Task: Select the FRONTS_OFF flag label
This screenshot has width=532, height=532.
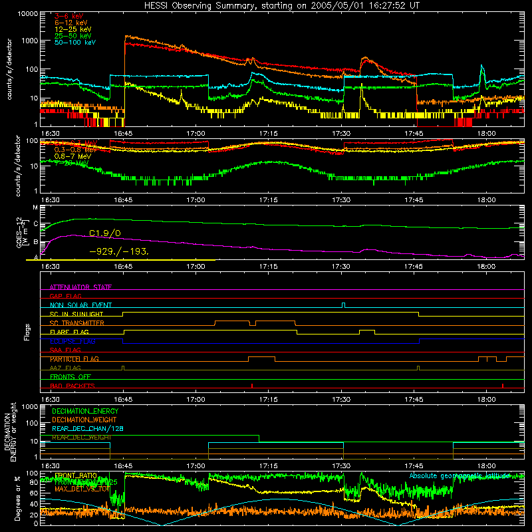Action: point(70,377)
